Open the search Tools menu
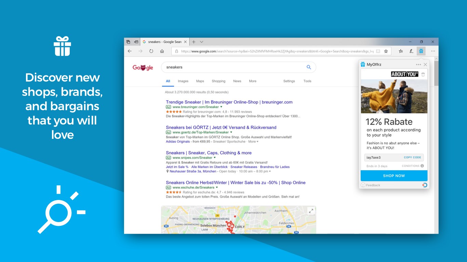Screen dimensions: 467x262 307,81
